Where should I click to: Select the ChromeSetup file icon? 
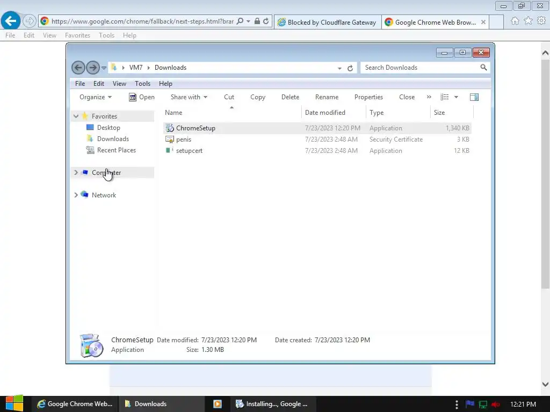pos(170,128)
